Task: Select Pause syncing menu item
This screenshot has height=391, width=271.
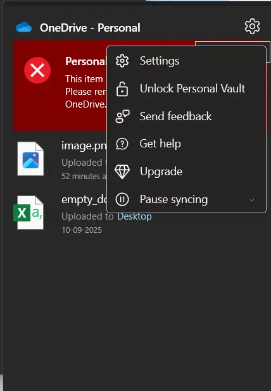Action: tap(186, 199)
